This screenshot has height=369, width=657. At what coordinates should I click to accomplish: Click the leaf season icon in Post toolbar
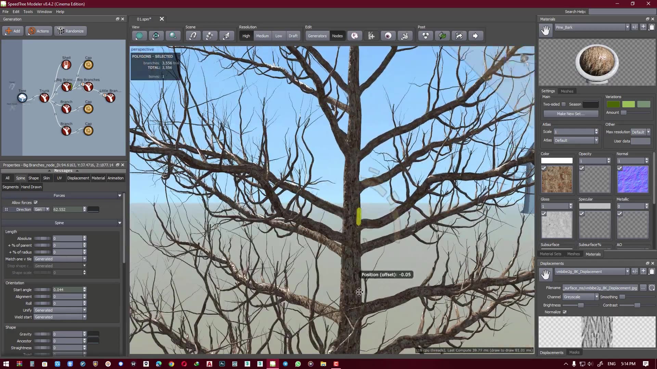coord(442,36)
